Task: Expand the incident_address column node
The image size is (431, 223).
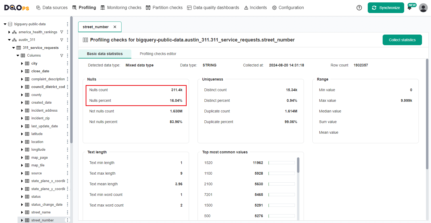Action: point(22,111)
